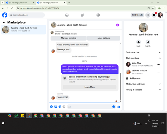Select the second Messenger browser tab
The height and width of the screenshot is (134, 167).
pyautogui.click(x=51, y=3)
